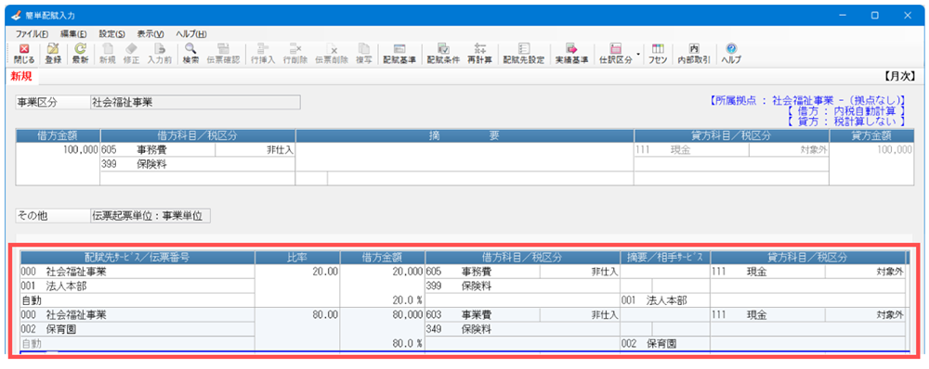Click the 配賦先サービス/伝票番号 column header
The width and height of the screenshot is (929, 369).
point(137,257)
